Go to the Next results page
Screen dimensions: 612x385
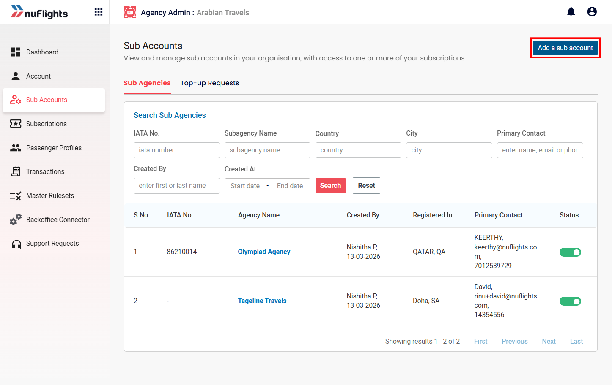[549, 341]
